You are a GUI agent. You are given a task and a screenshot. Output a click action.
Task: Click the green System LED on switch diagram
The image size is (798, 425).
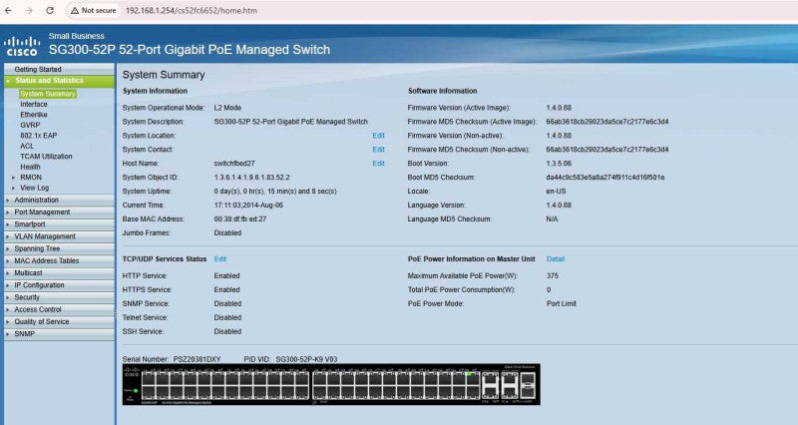pos(136,391)
